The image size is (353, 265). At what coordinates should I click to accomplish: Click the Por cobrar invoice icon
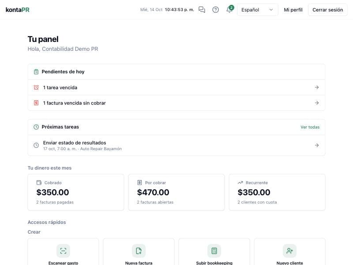(139, 182)
